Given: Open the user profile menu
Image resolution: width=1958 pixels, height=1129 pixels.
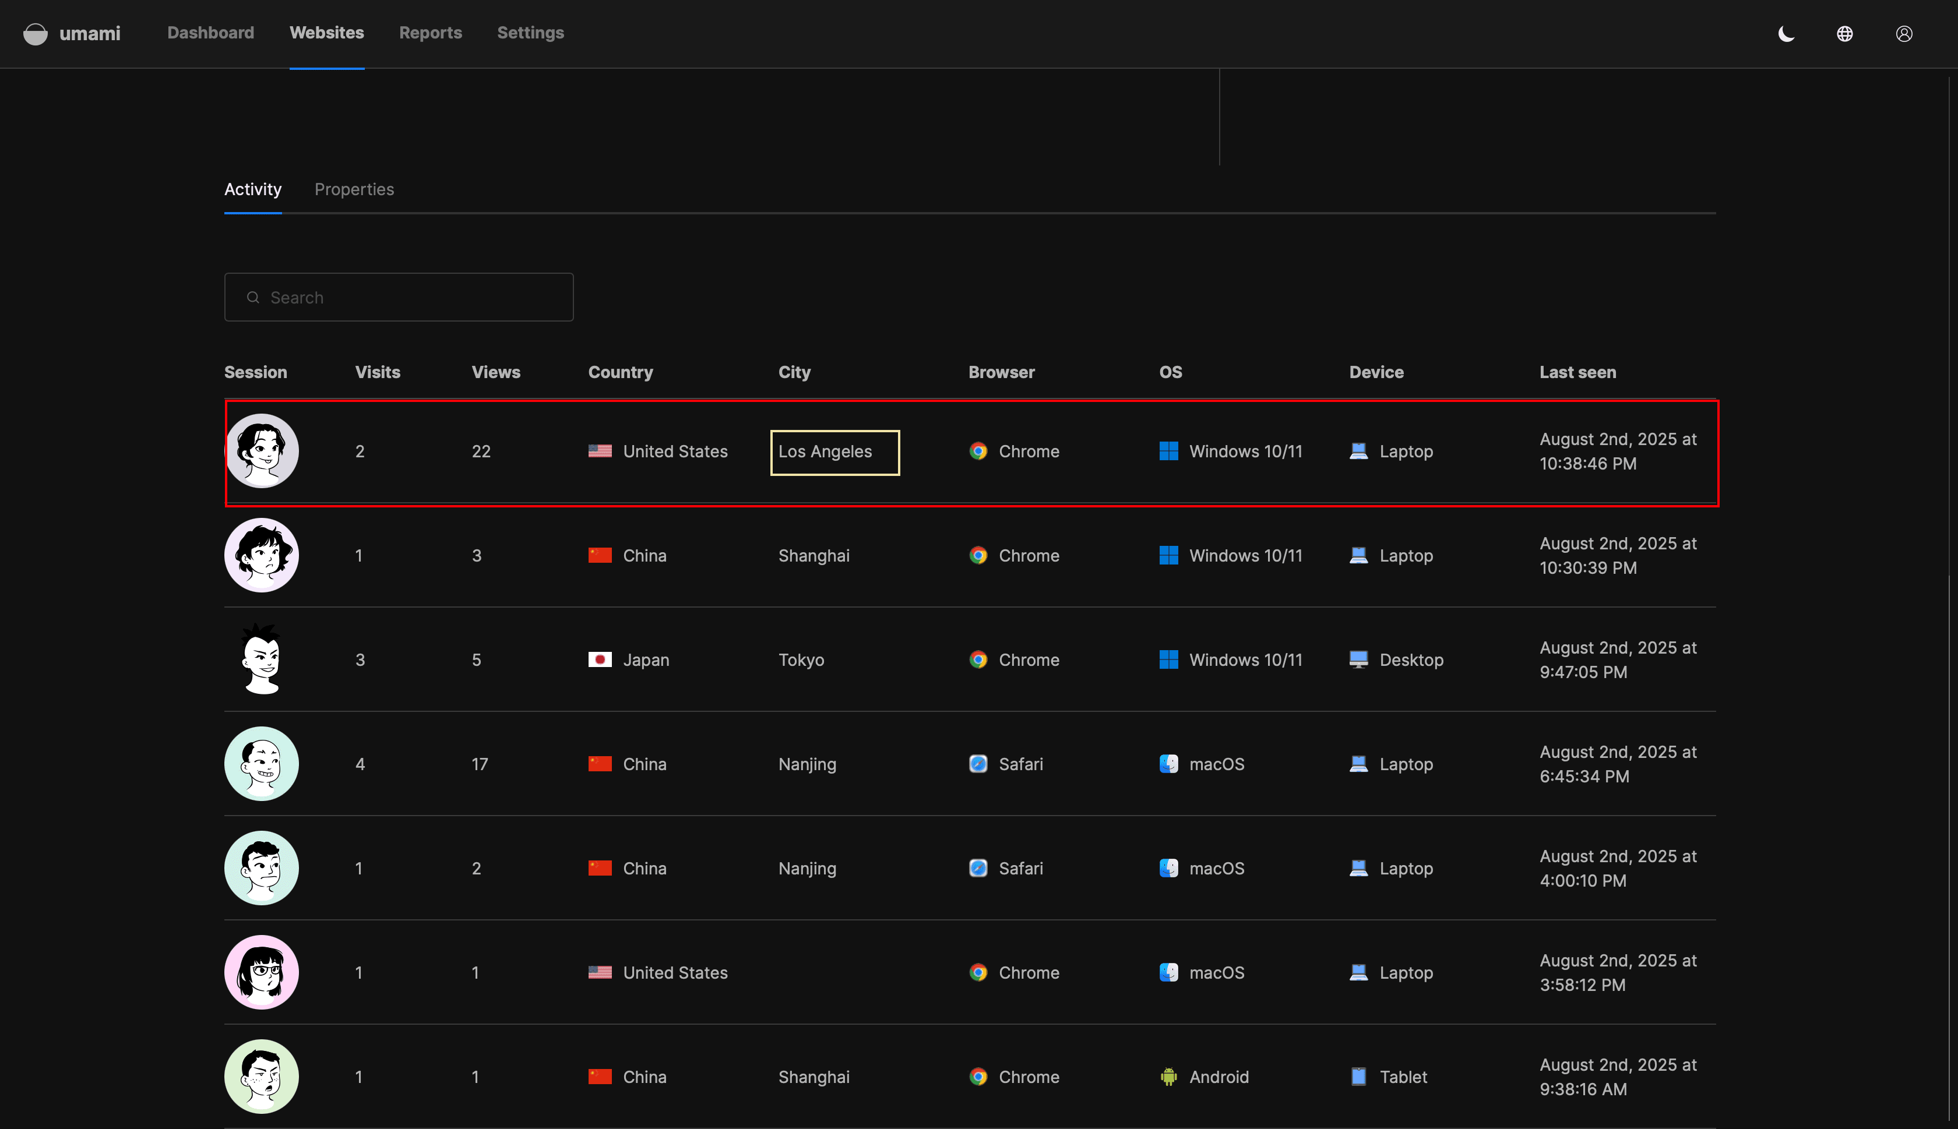Looking at the screenshot, I should click(1904, 33).
